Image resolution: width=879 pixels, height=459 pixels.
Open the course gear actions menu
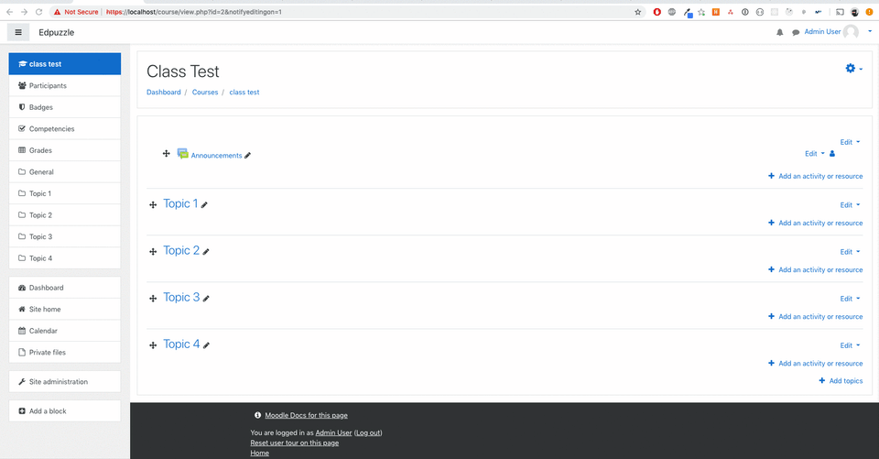click(853, 69)
